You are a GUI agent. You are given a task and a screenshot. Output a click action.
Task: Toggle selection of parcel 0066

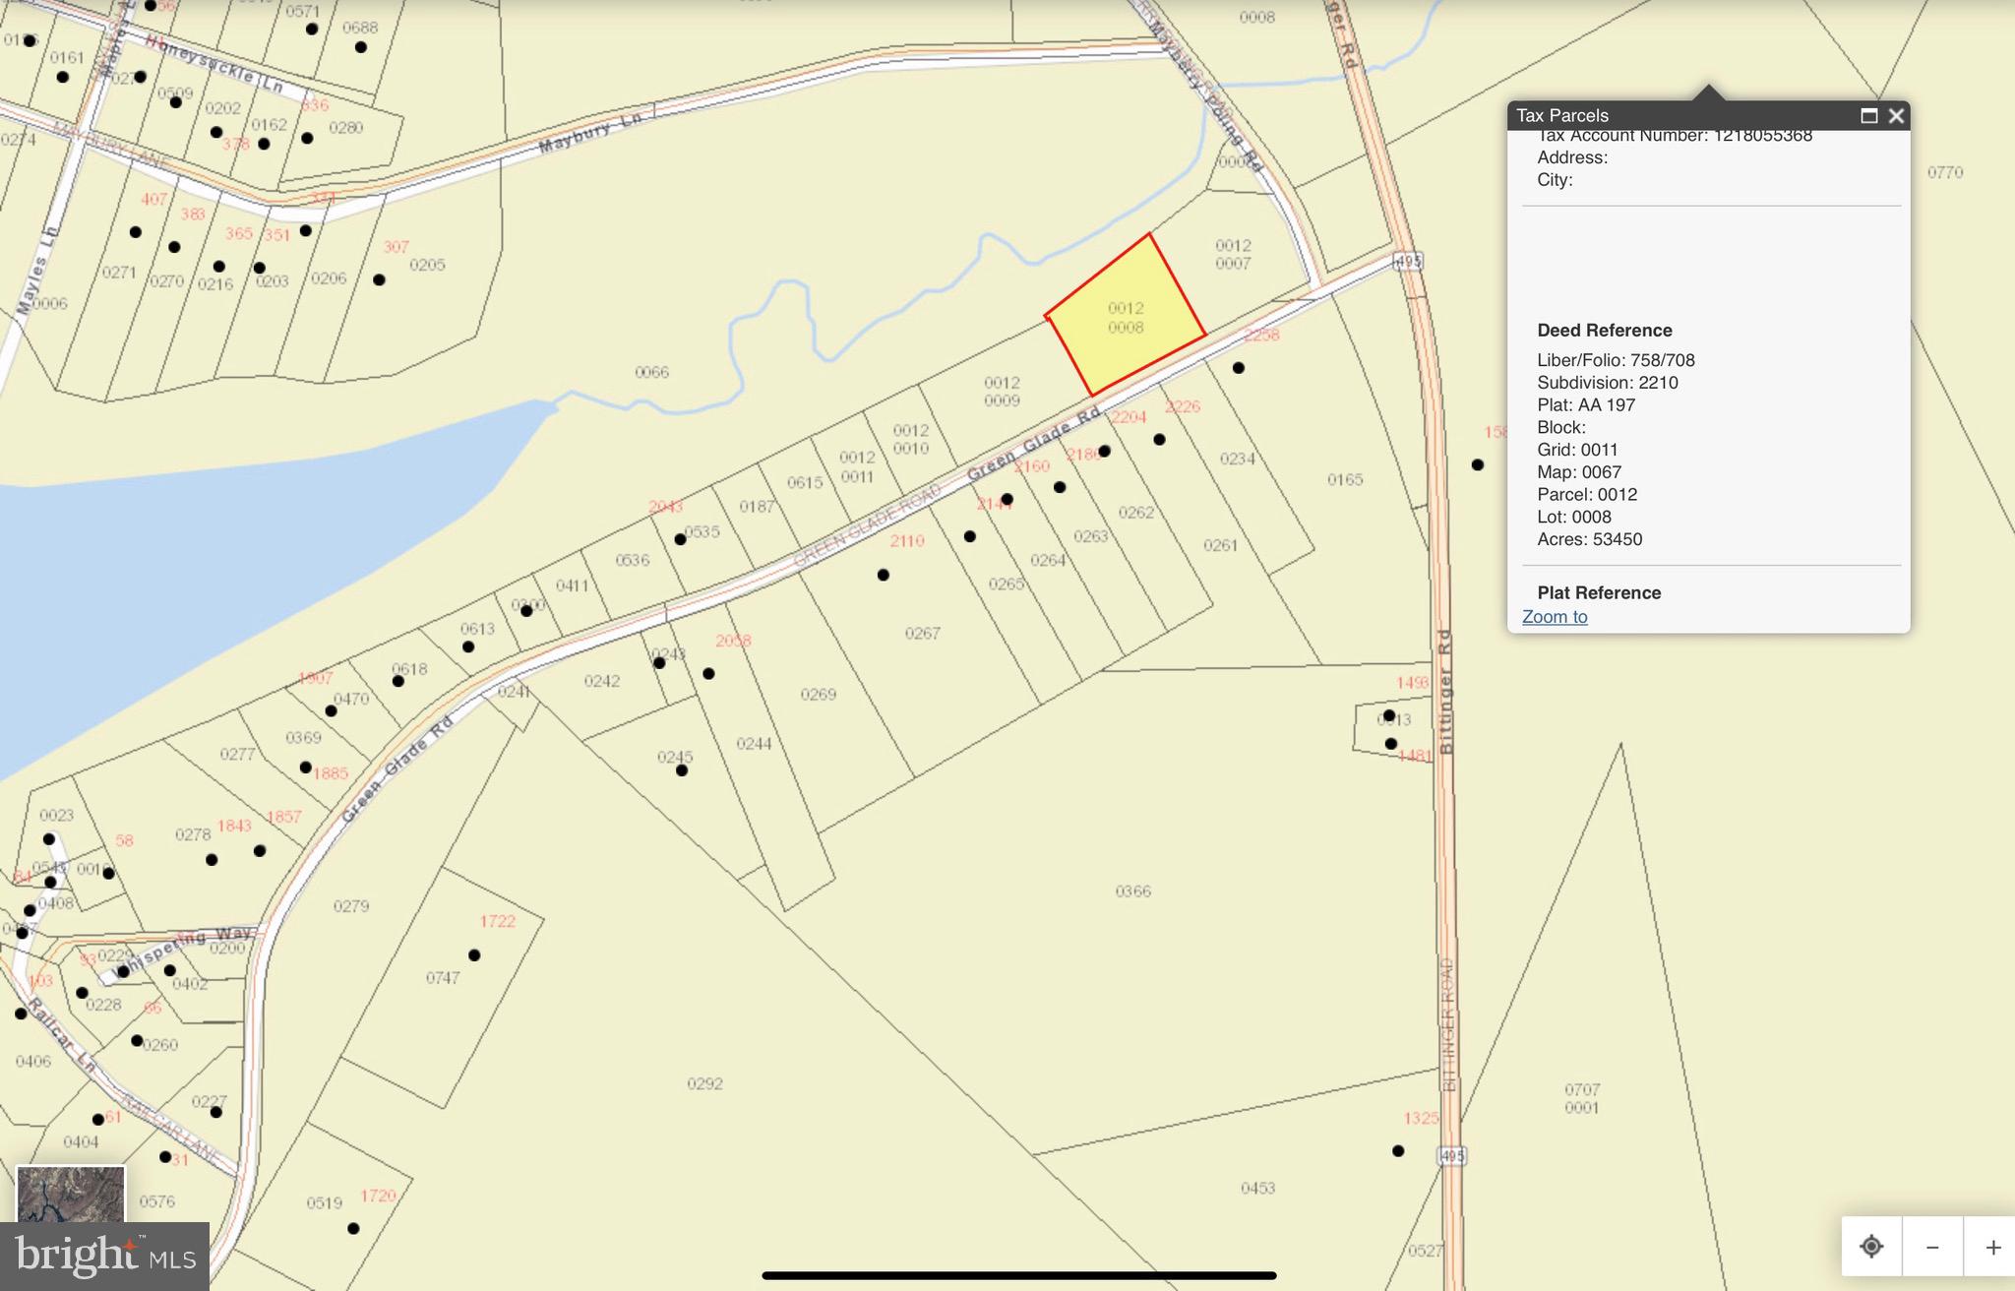[651, 372]
